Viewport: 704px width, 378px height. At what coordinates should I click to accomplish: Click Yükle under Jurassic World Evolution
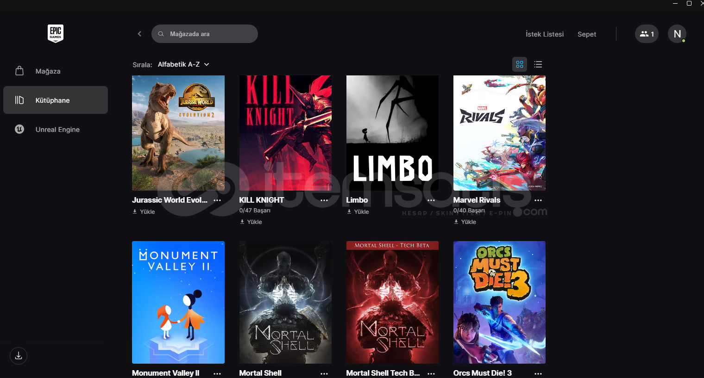[144, 211]
